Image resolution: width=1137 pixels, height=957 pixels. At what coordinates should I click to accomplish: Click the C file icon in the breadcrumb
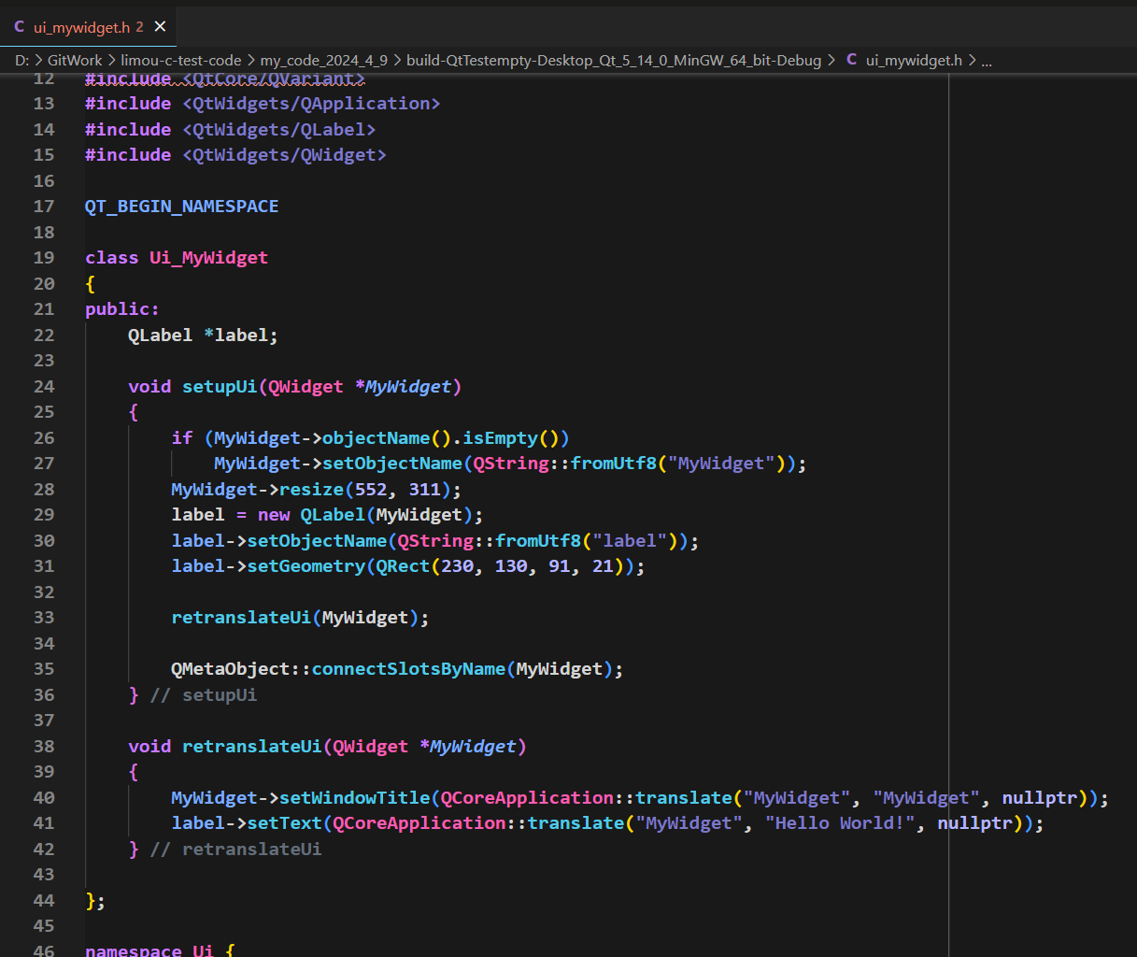coord(851,60)
